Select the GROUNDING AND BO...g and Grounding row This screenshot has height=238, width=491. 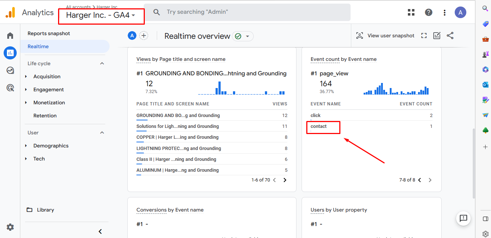[x=212, y=116]
